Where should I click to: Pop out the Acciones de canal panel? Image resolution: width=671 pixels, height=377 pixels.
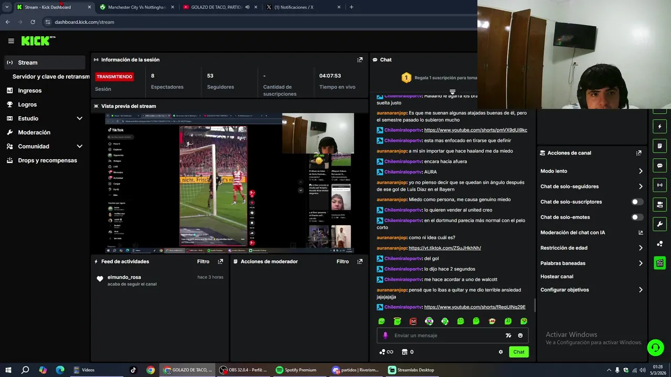[638, 153]
